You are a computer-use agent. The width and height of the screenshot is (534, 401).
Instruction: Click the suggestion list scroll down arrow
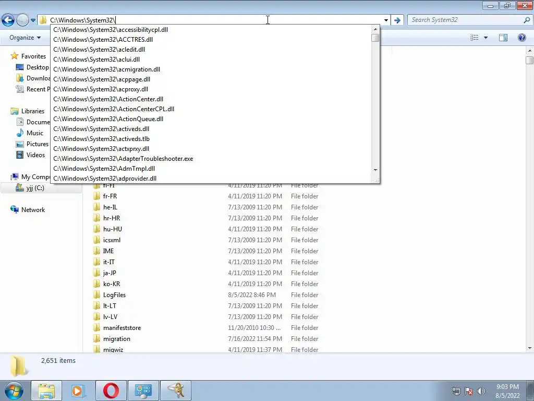(375, 170)
